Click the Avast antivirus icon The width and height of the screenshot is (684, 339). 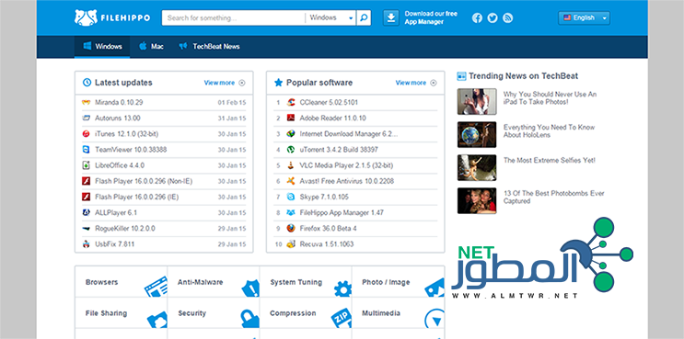pyautogui.click(x=291, y=181)
